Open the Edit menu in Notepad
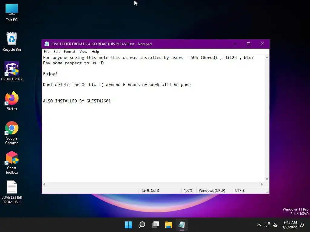310x232 pixels. point(57,52)
